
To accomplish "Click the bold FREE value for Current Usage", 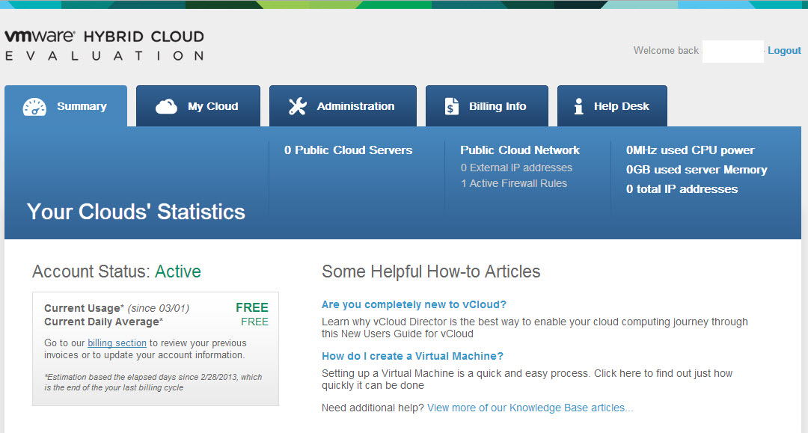I will click(x=252, y=307).
